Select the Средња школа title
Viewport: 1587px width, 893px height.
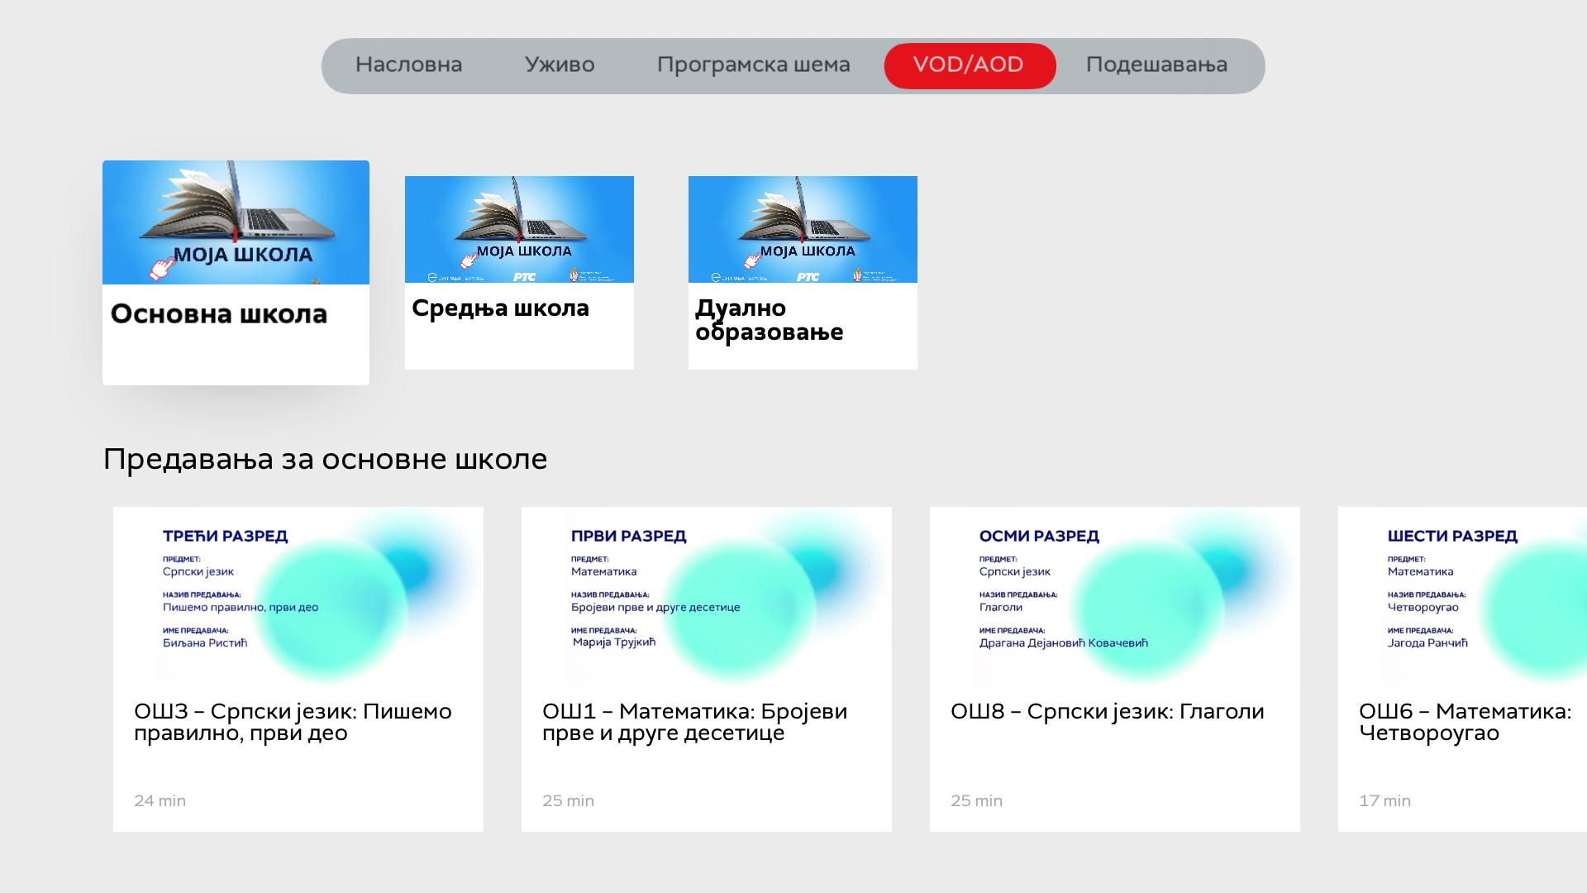coord(500,308)
